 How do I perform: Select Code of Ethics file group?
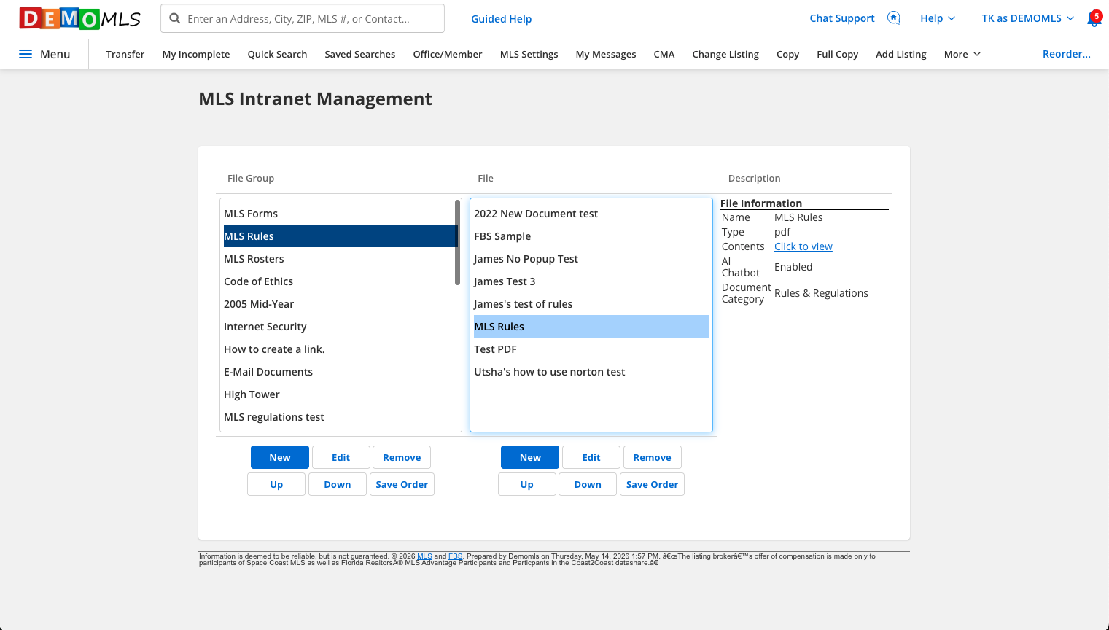coord(339,281)
